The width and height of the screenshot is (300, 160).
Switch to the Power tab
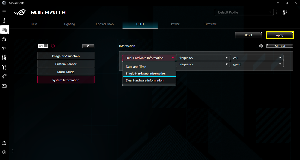click(x=175, y=24)
